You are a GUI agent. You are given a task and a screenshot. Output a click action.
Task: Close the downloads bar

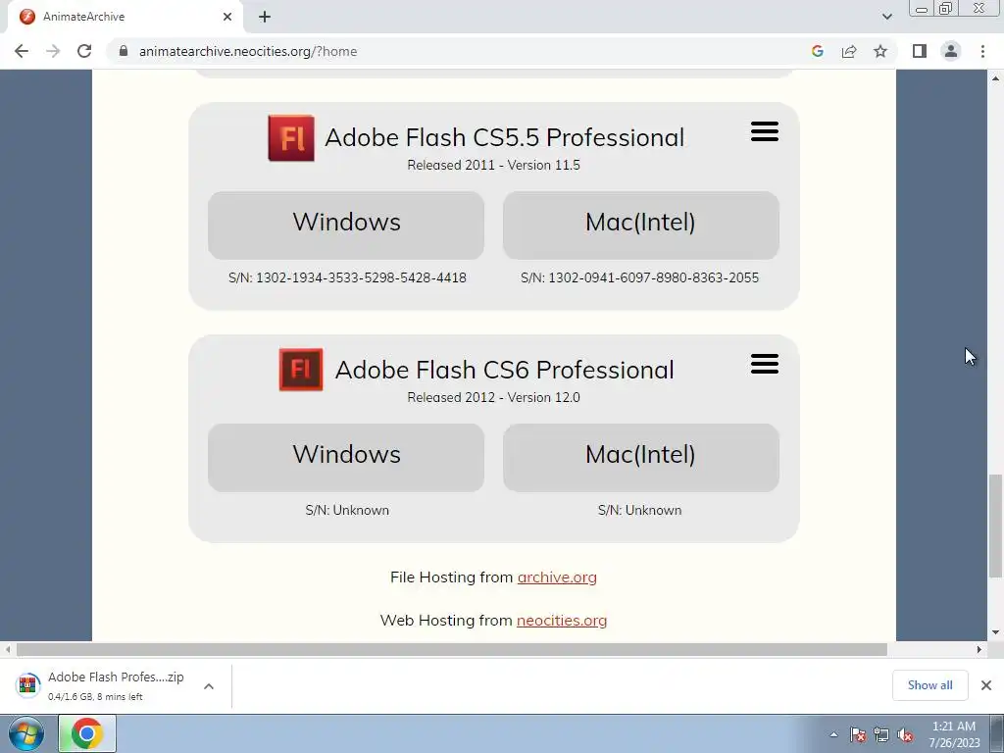986,685
